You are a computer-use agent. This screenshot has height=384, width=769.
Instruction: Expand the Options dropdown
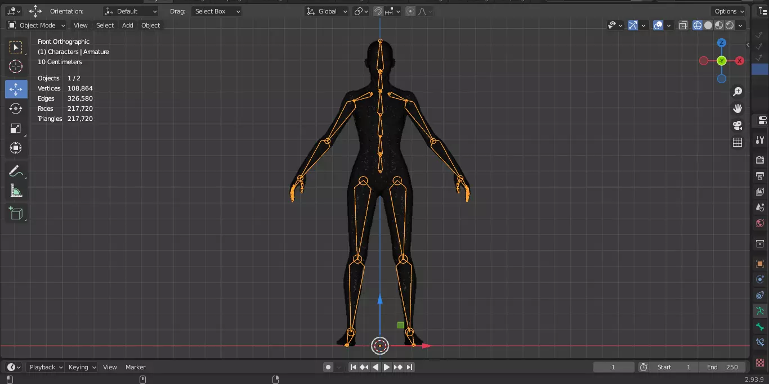click(x=730, y=11)
